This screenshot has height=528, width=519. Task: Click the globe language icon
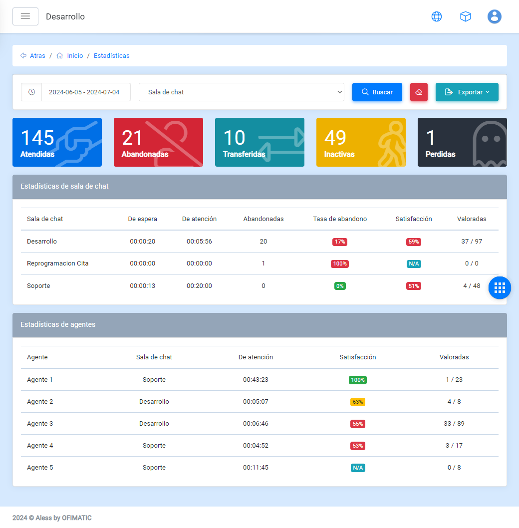pyautogui.click(x=437, y=16)
